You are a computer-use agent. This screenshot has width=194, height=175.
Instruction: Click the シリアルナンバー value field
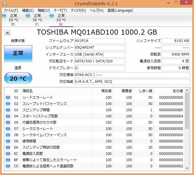99,48
